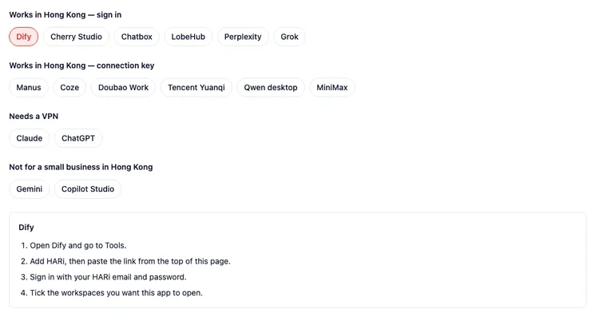This screenshot has height=317, width=591.
Task: Select the Dify chip
Action: 23,37
